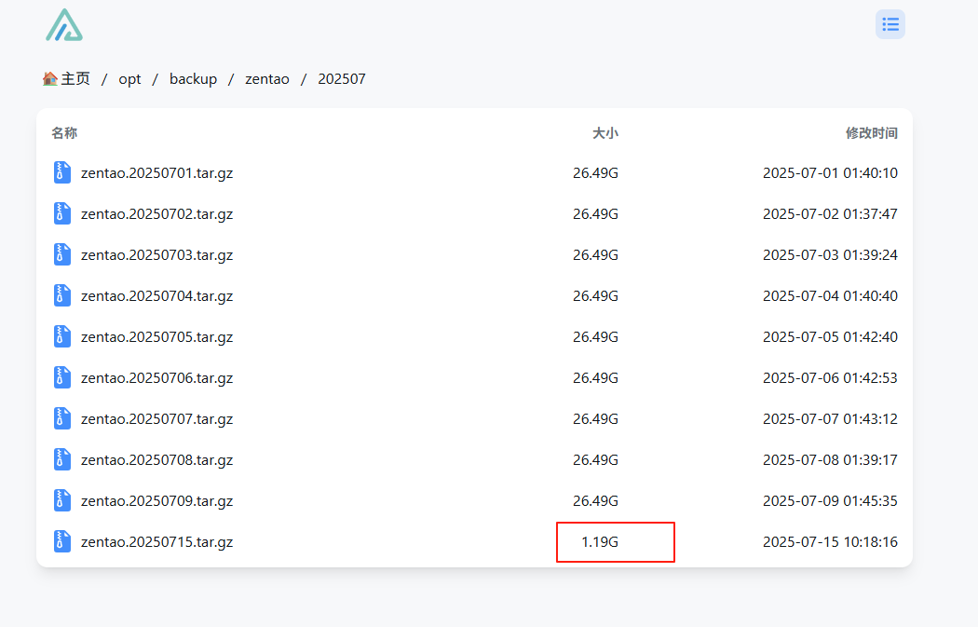Image resolution: width=978 pixels, height=627 pixels.
Task: Navigate to backup folder in breadcrumb
Action: point(194,78)
